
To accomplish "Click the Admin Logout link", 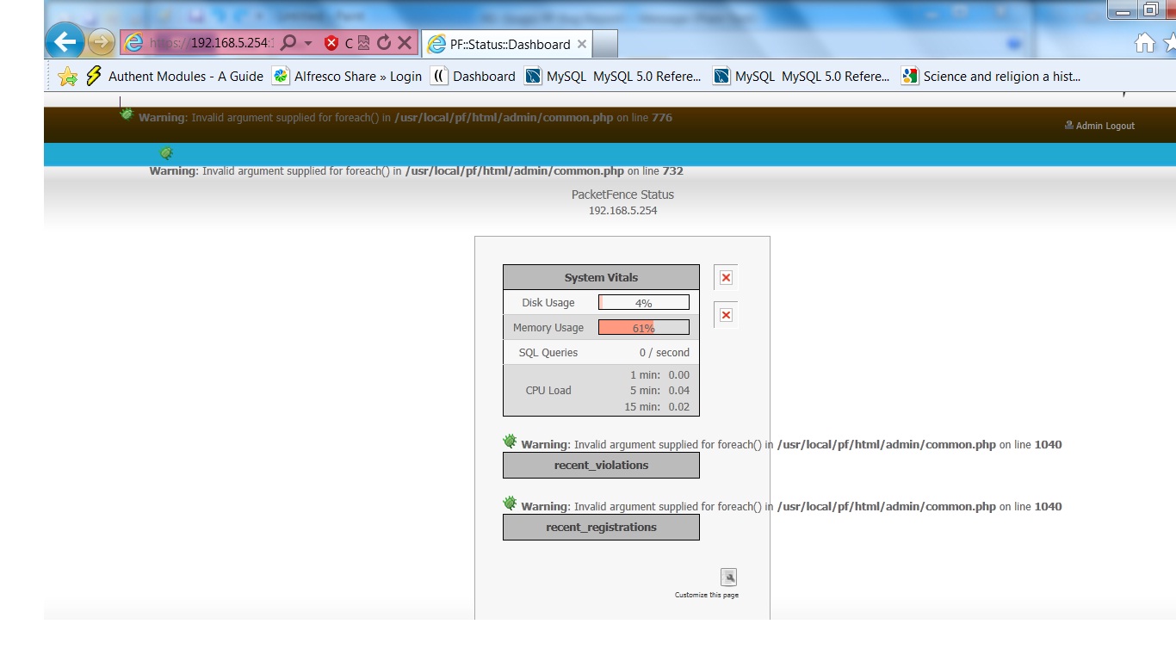I will 1105,126.
